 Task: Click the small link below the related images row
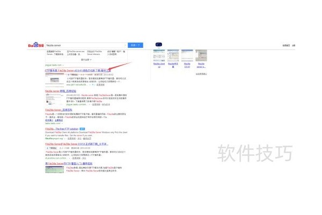tap(201, 74)
